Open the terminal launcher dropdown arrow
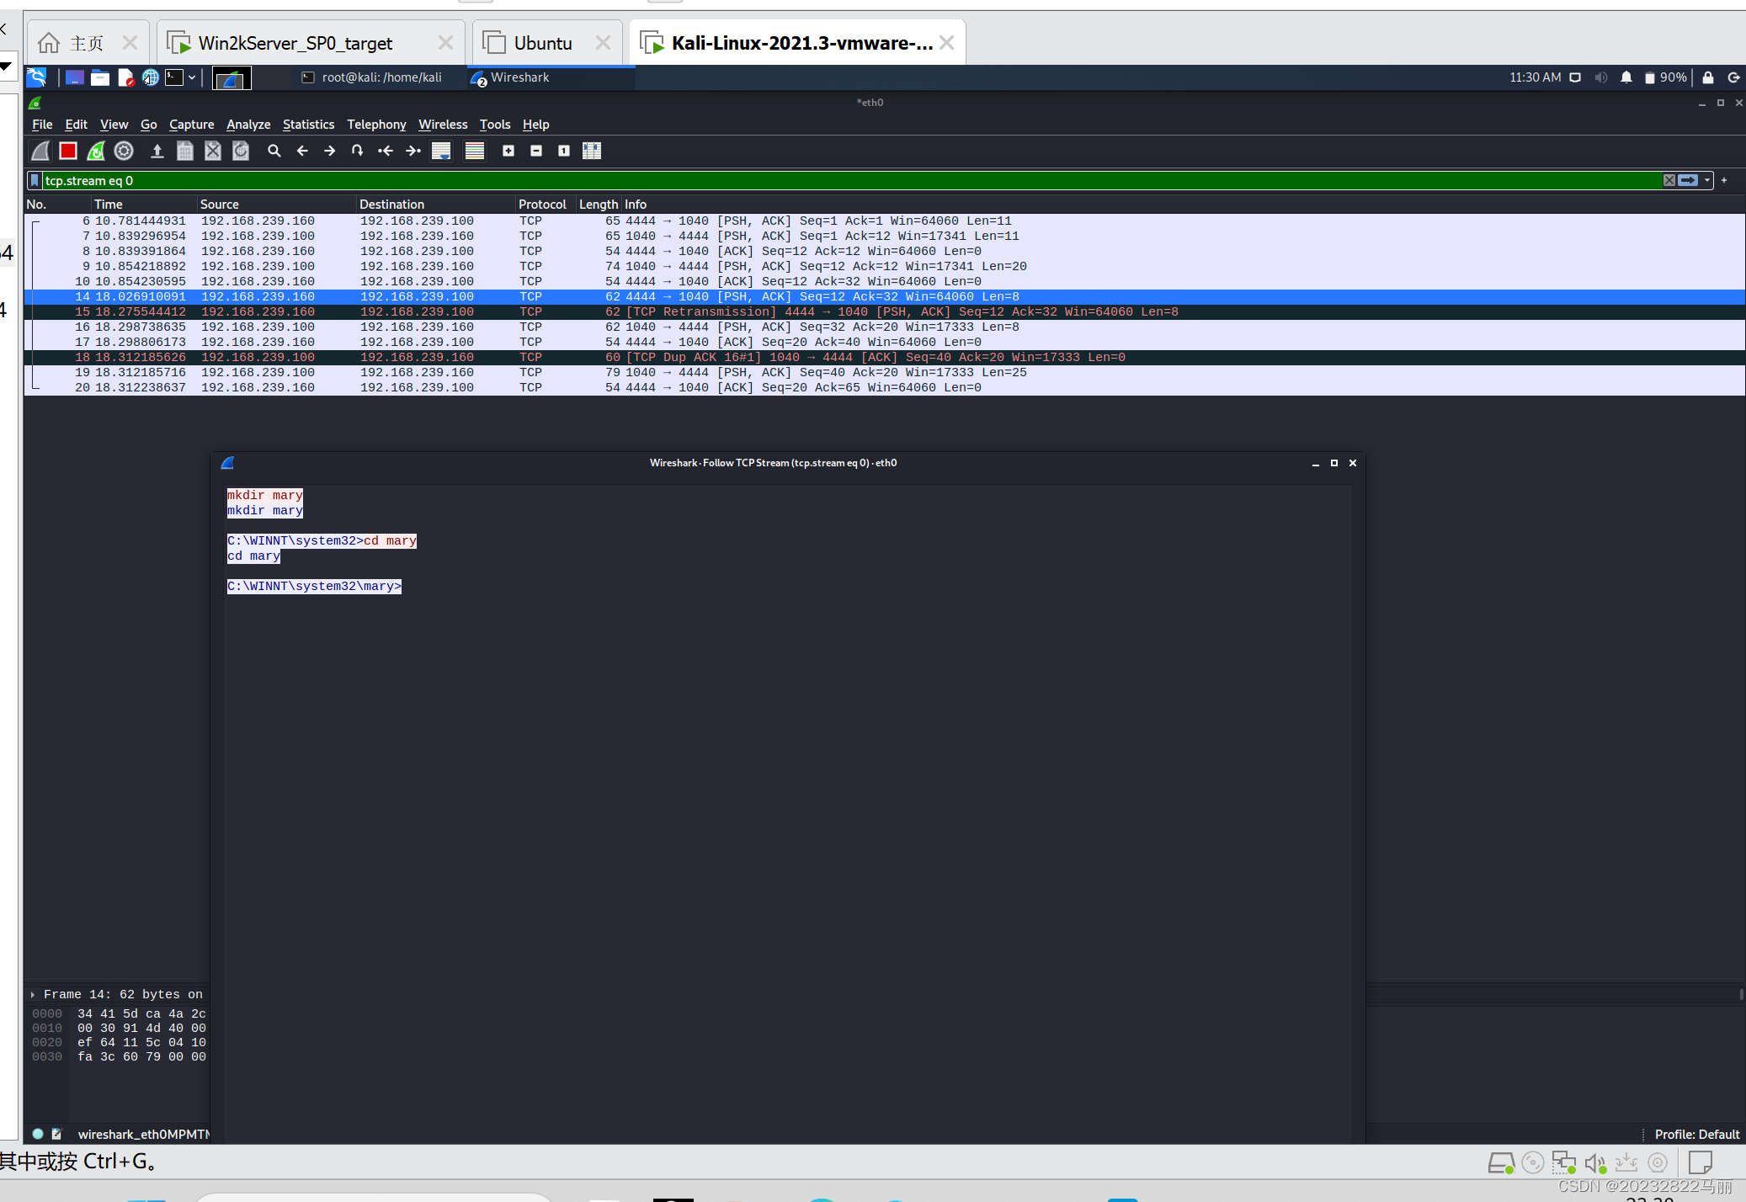The width and height of the screenshot is (1746, 1202). [x=192, y=77]
